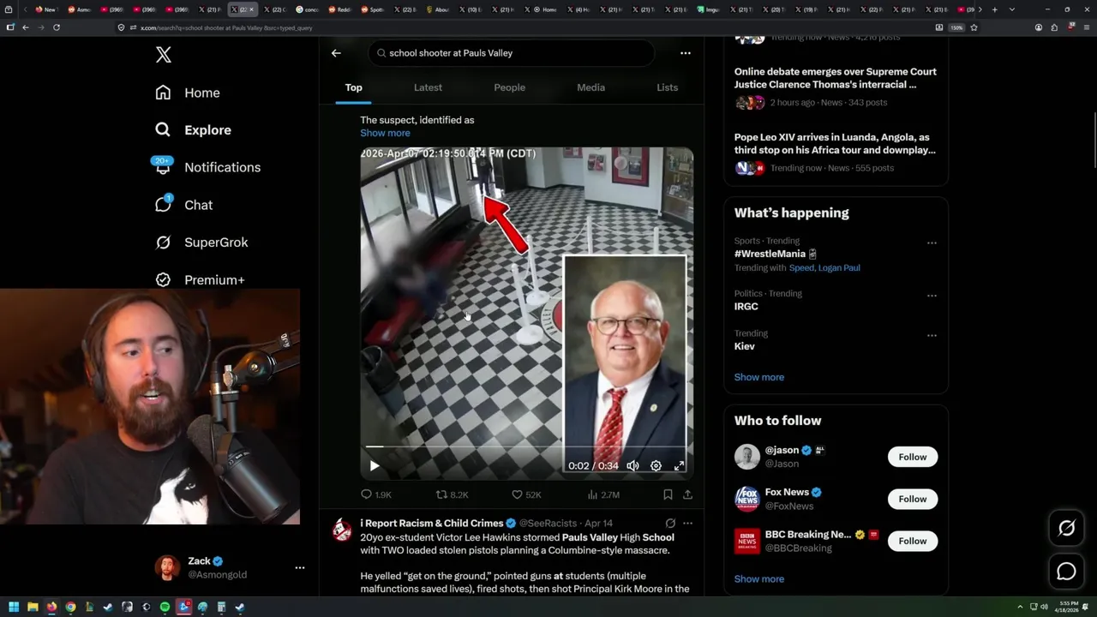
Task: Switch to the Latest tab
Action: coord(428,87)
